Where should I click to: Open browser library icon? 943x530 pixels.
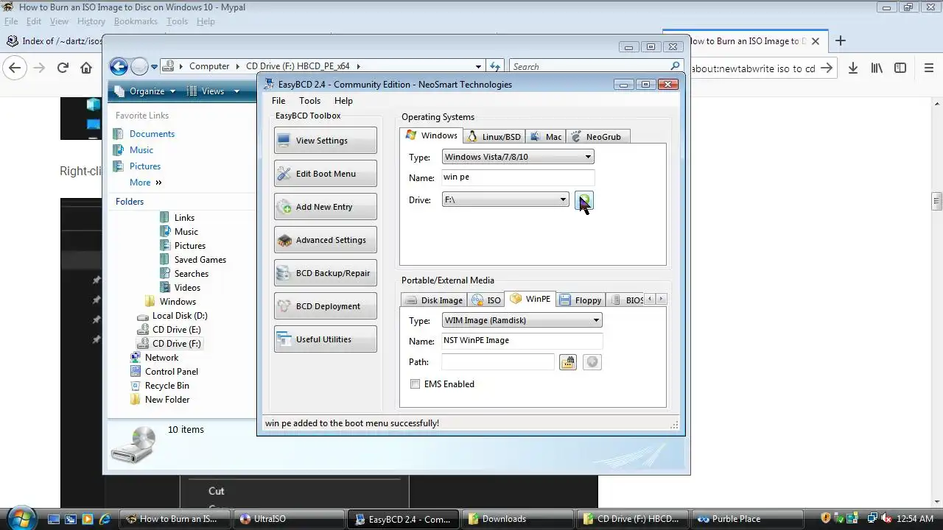click(x=877, y=68)
